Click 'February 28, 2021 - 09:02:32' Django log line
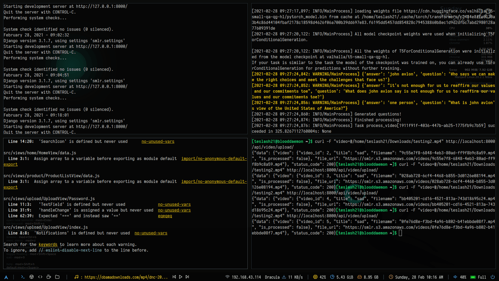The image size is (499, 281). (36, 35)
